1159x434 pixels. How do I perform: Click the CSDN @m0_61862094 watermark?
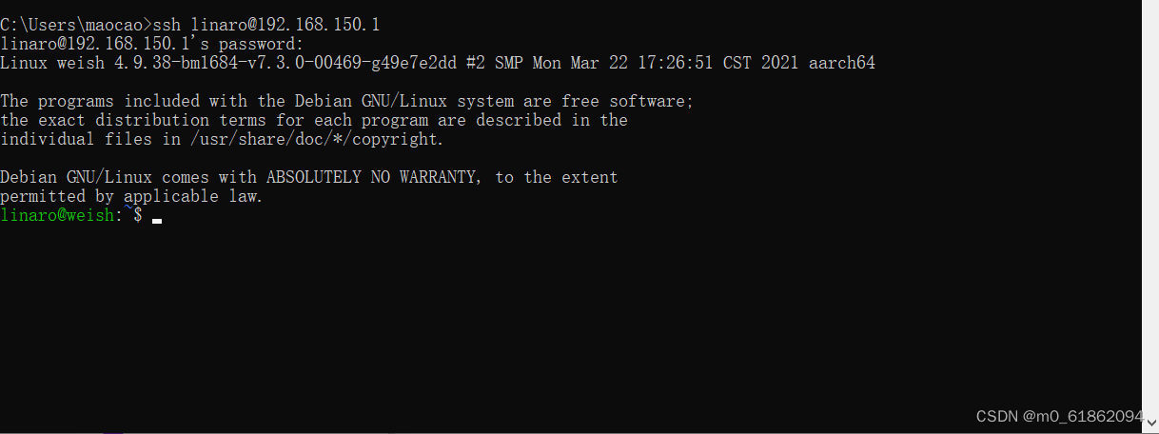point(1060,416)
